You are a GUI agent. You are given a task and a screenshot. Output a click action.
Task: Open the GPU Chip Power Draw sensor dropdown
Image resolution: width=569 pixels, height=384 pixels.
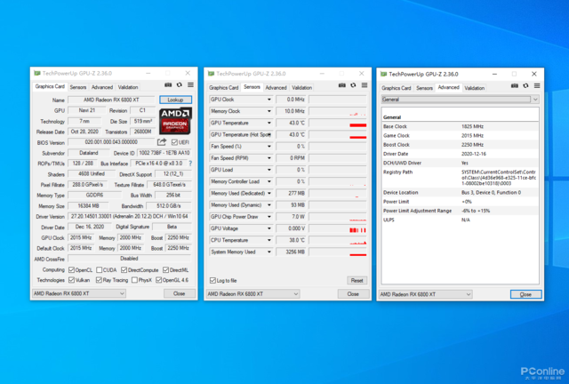269,217
